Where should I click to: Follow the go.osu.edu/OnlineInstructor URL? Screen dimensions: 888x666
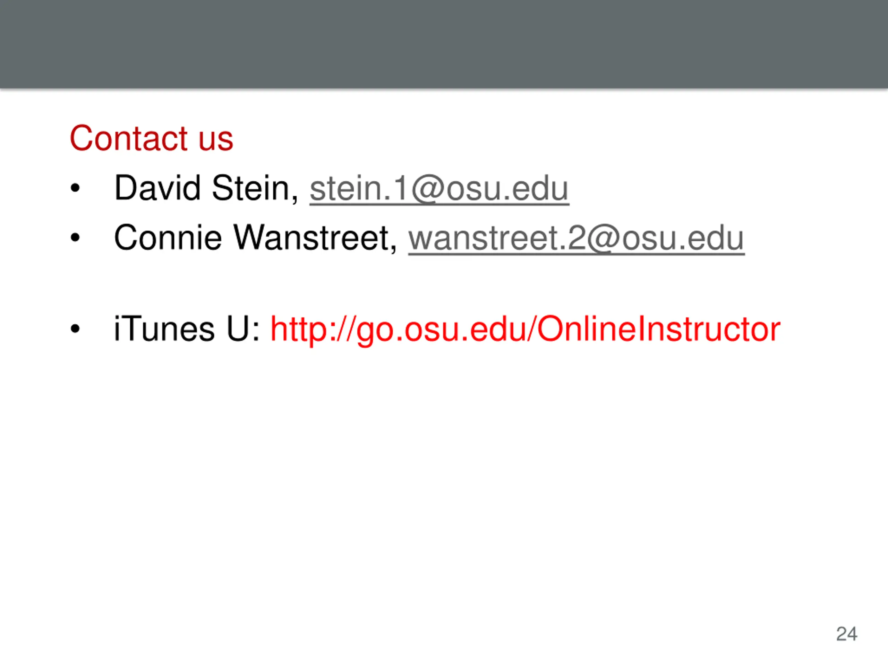click(525, 330)
